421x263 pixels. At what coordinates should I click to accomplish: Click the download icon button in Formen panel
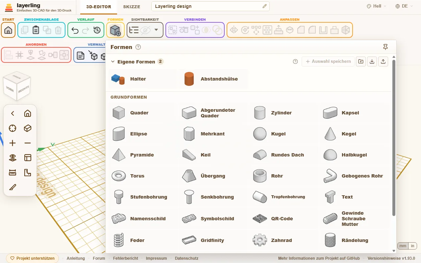coord(372,61)
